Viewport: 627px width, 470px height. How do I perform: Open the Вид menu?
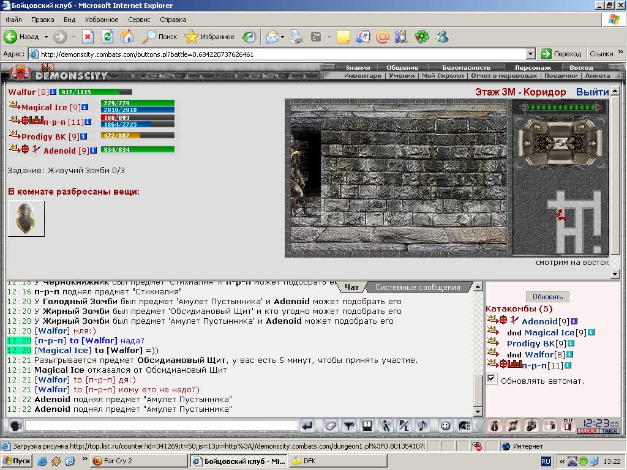(x=69, y=20)
